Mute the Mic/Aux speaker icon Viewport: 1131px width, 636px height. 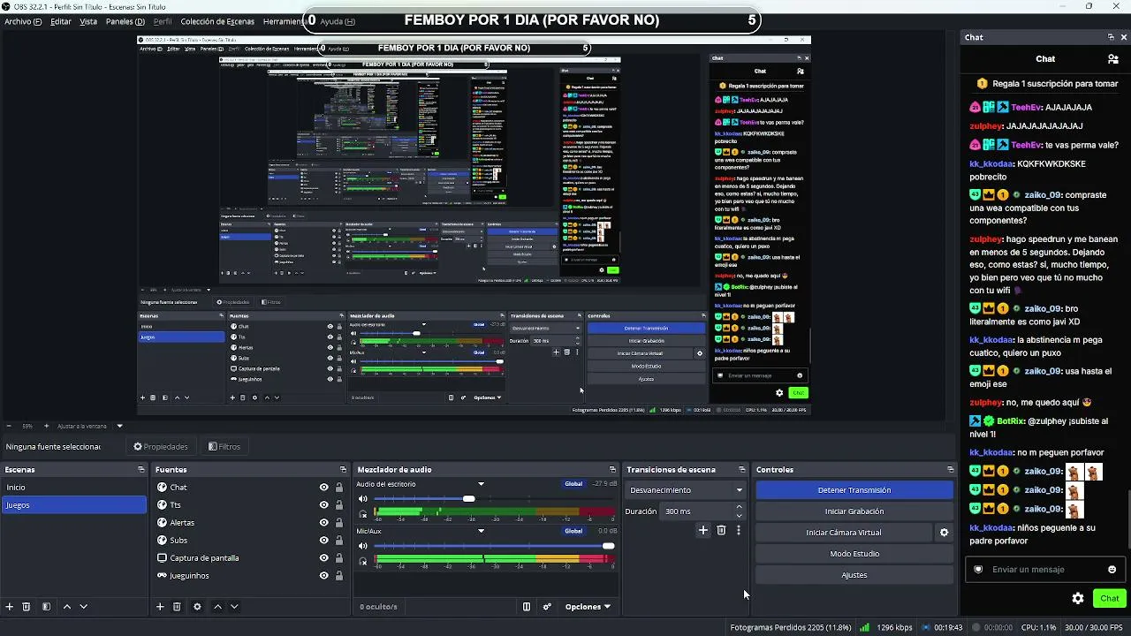point(362,547)
